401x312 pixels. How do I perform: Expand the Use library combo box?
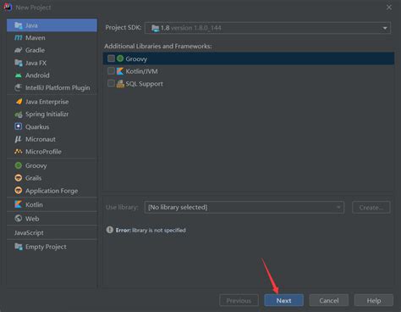(244, 208)
